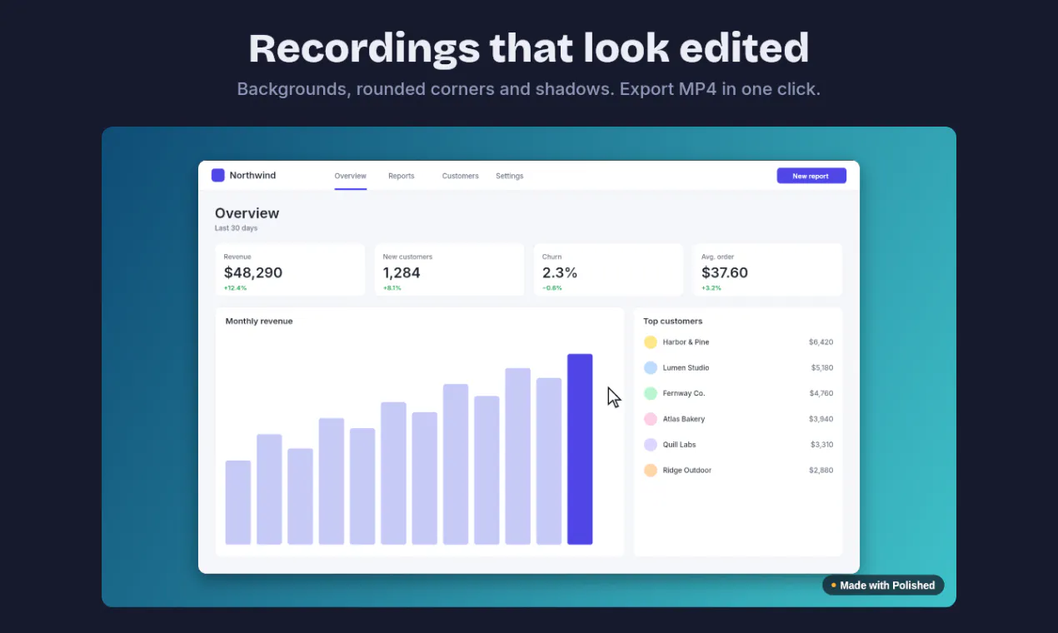Select the New customers 1,284 card

tap(449, 270)
